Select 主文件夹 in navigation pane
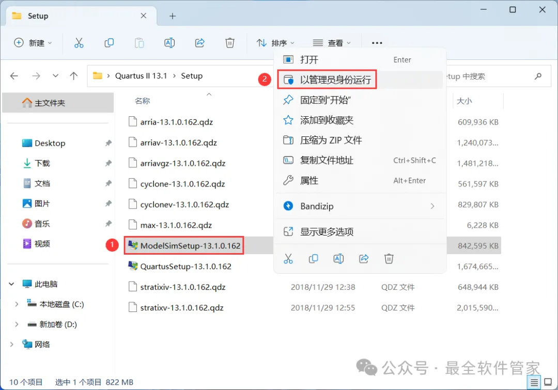The height and width of the screenshot is (390, 558). (58, 103)
